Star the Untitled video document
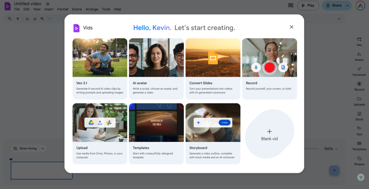The image size is (369, 189). point(48,4)
